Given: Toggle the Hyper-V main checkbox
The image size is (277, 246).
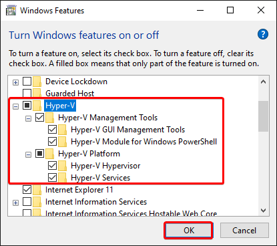Looking at the screenshot, I should click(x=27, y=105).
